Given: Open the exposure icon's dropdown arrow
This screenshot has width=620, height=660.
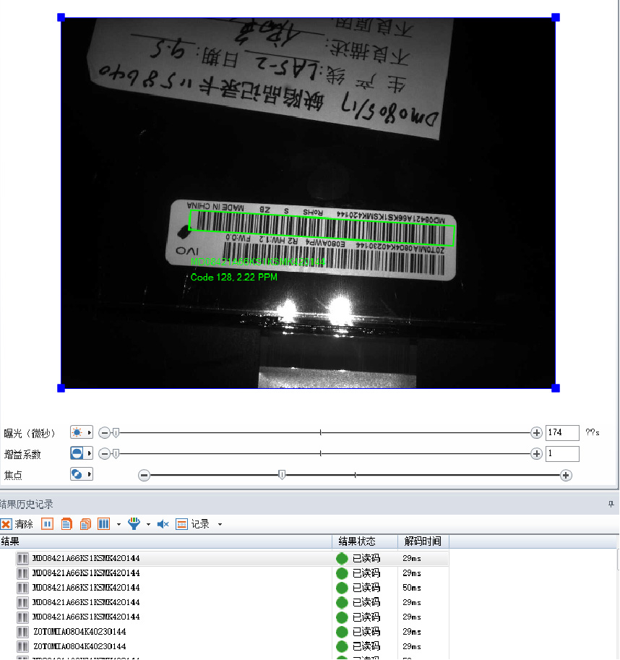Looking at the screenshot, I should (89, 432).
